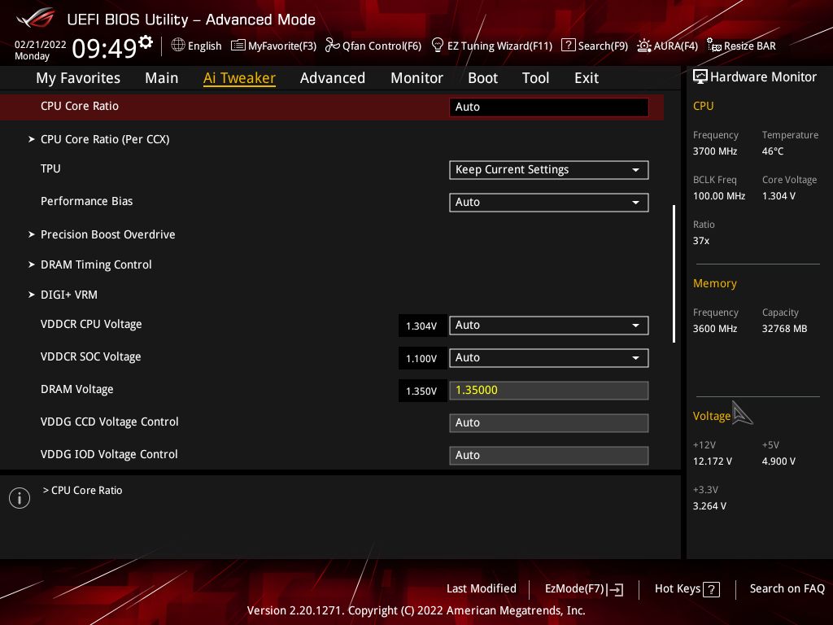Image resolution: width=833 pixels, height=625 pixels.
Task: Open the Advanced tab
Action: [x=333, y=78]
